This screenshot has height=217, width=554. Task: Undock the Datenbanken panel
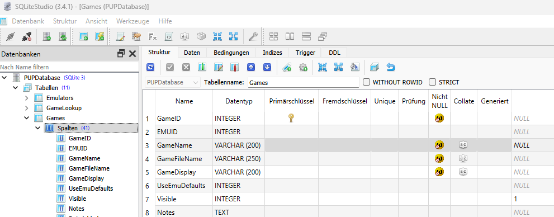pos(121,54)
